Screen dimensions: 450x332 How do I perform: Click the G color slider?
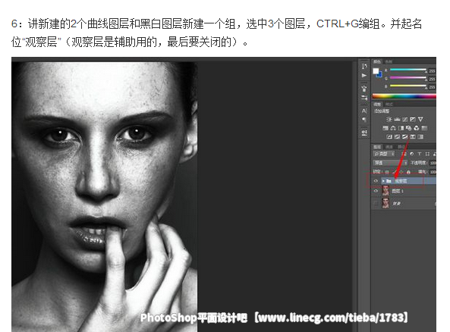point(408,78)
